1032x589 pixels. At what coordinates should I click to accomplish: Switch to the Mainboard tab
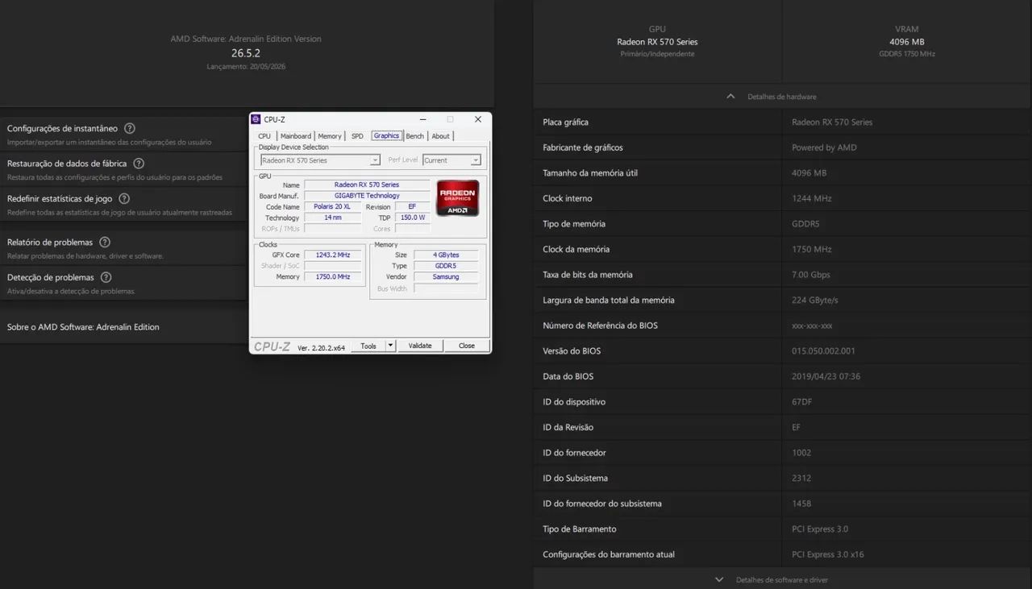296,136
